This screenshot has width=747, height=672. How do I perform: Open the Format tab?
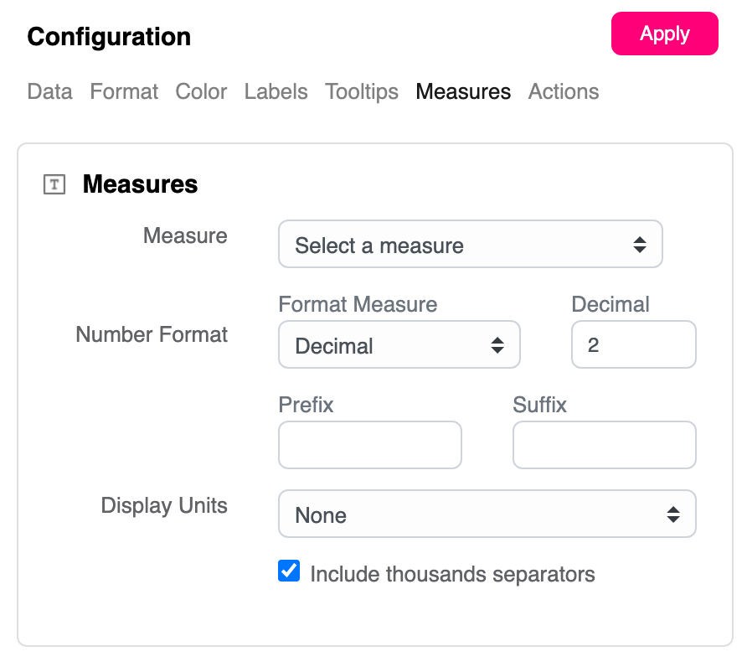click(x=124, y=92)
